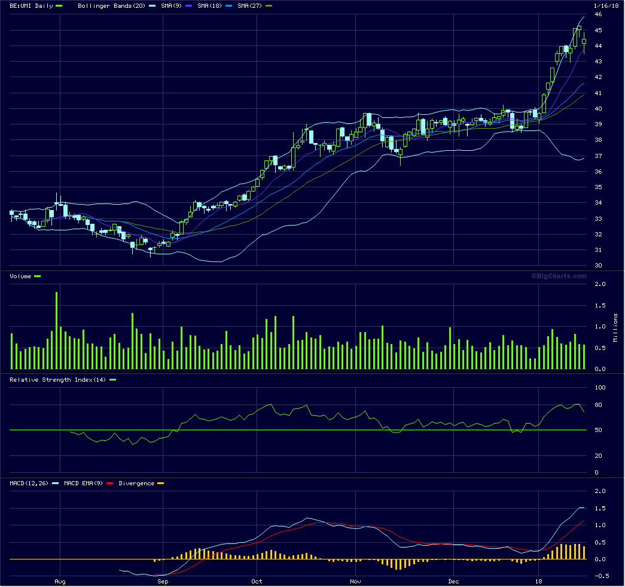Click the Nov marker on time axis
The height and width of the screenshot is (587, 625).
355,580
